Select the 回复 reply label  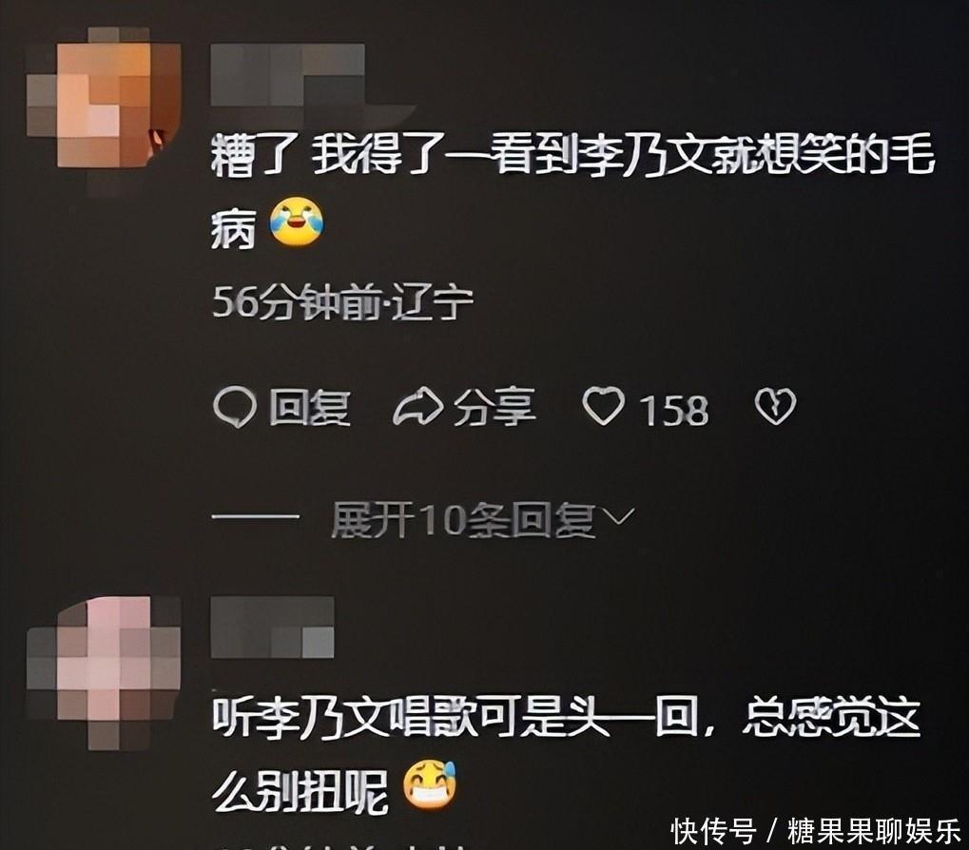310,408
